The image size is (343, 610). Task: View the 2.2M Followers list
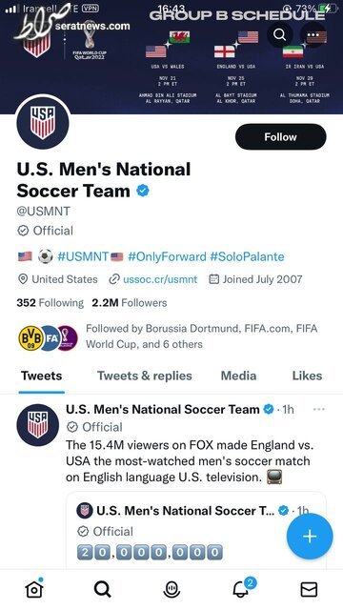pos(130,303)
